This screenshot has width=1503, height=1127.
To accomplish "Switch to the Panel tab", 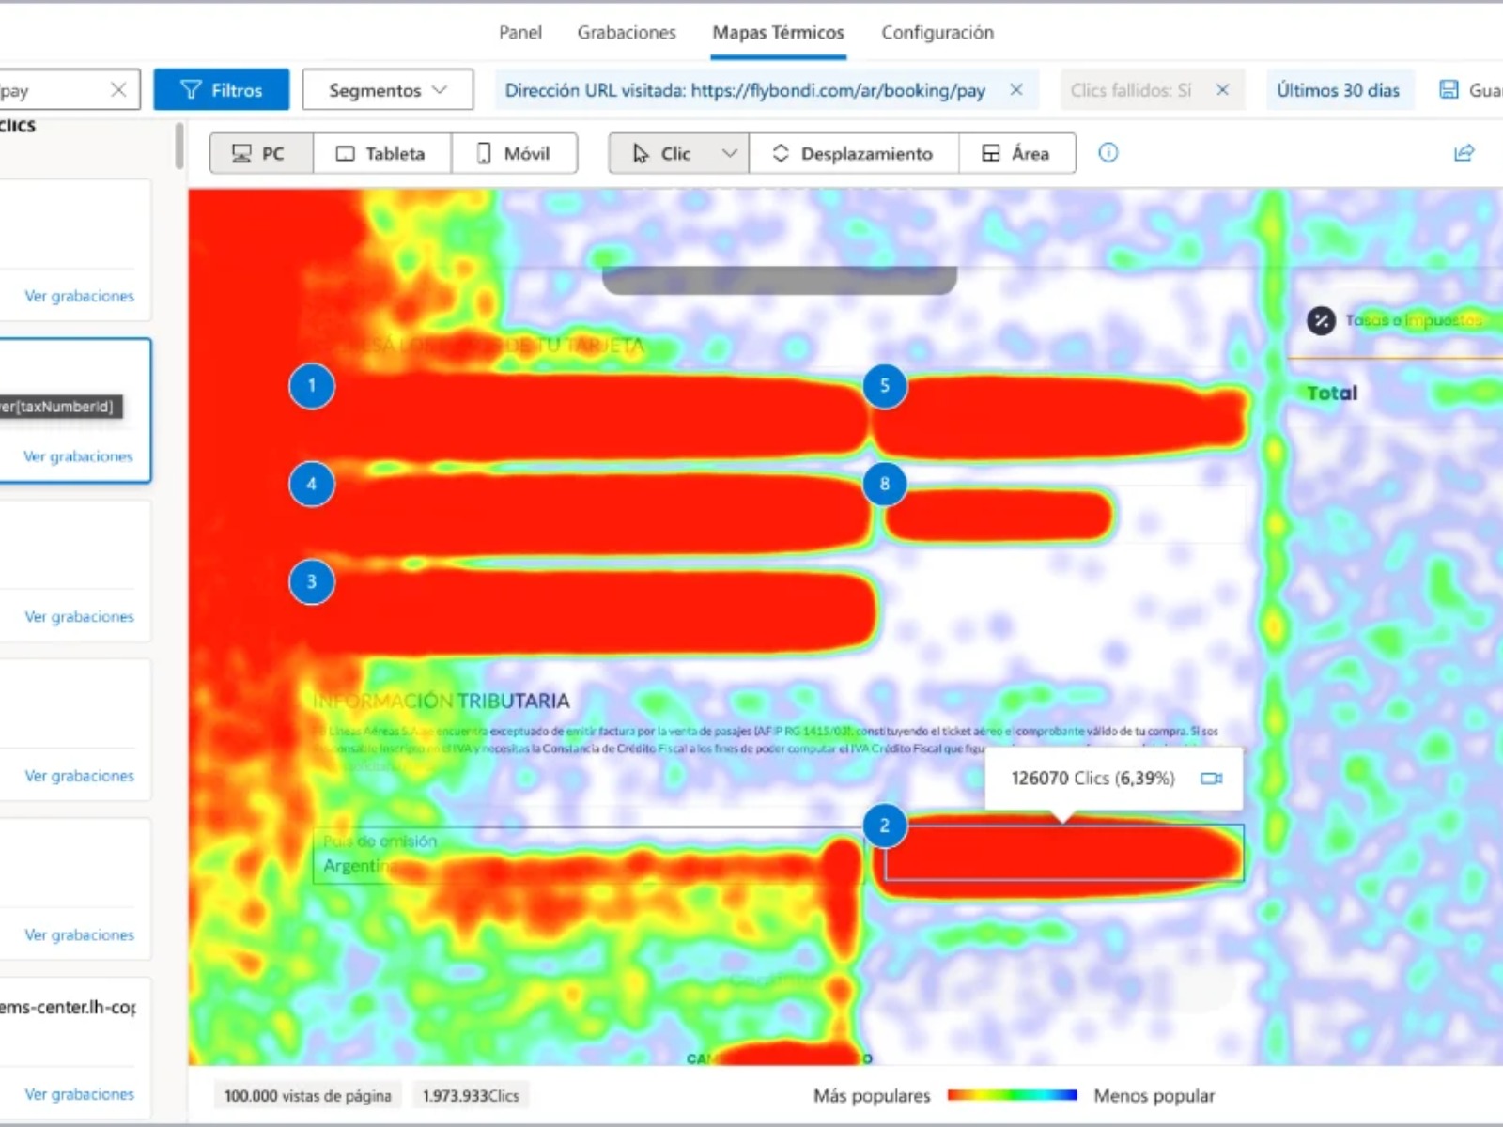I will pyautogui.click(x=520, y=32).
